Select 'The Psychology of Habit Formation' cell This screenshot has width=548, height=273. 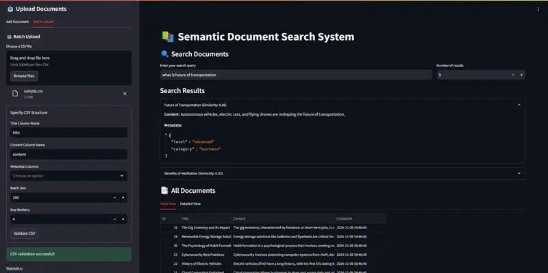point(206,246)
